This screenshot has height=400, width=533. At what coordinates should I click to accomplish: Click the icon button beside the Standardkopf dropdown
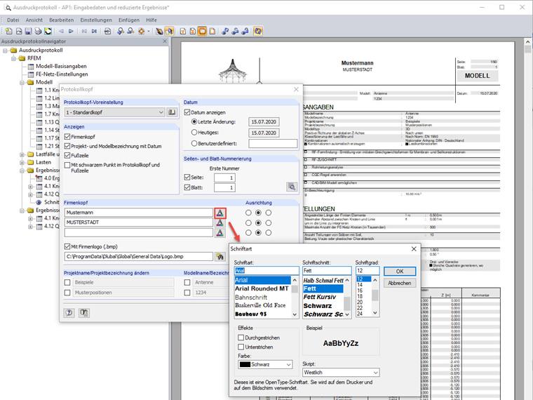click(x=172, y=112)
